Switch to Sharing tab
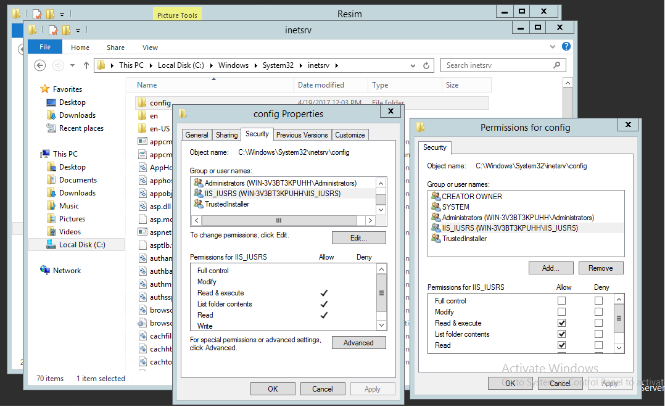Image resolution: width=665 pixels, height=407 pixels. pyautogui.click(x=227, y=135)
